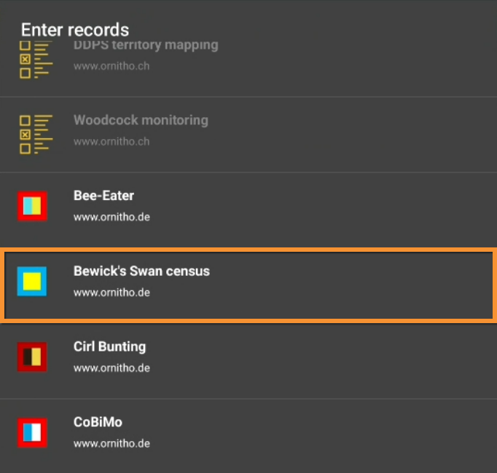497x473 pixels.
Task: Open the Cirl Bunting project
Action: (x=109, y=347)
